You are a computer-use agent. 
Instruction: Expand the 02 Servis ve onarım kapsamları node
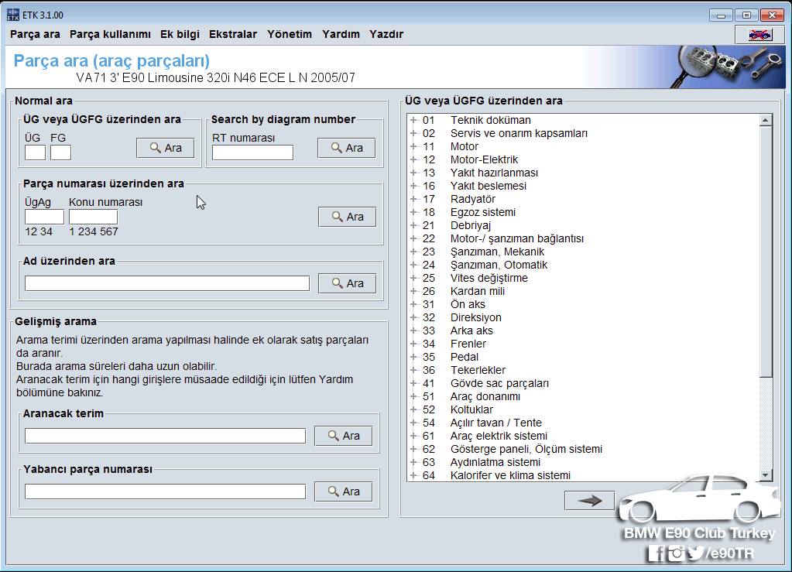(x=413, y=133)
